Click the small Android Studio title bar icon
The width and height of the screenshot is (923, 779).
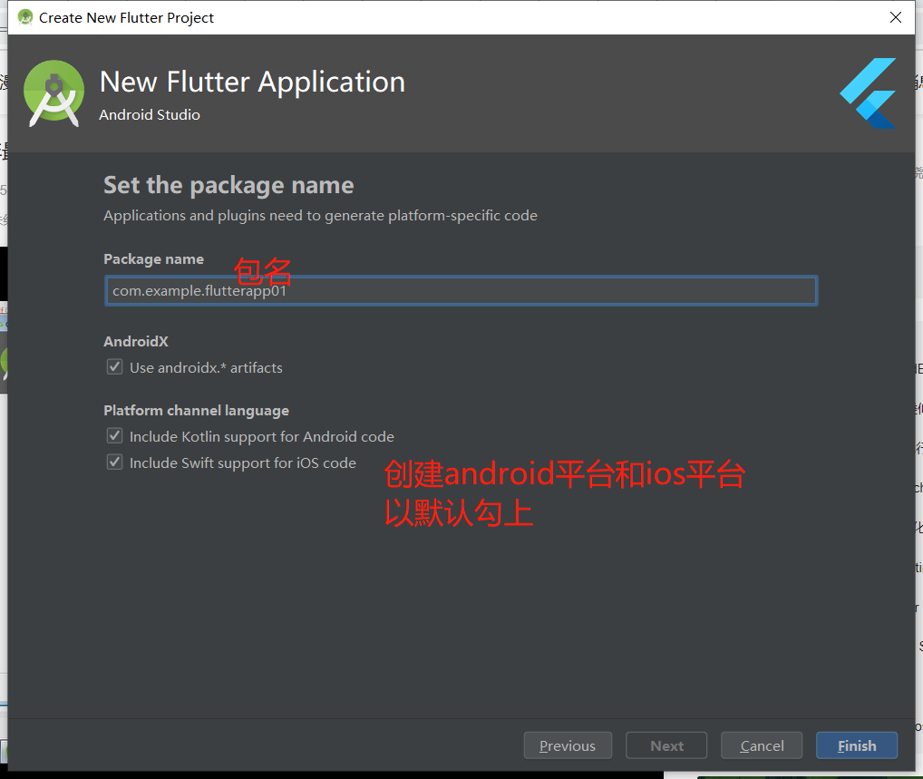[25, 17]
